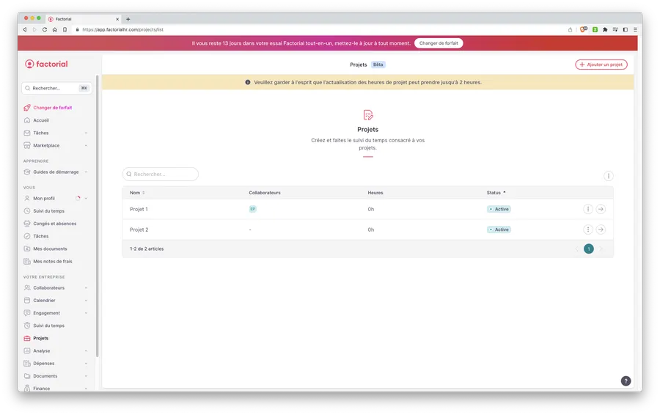Open a new browser tab with plus
The height and width of the screenshot is (415, 660).
click(x=128, y=19)
